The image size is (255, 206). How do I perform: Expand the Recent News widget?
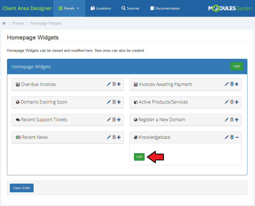(119, 137)
